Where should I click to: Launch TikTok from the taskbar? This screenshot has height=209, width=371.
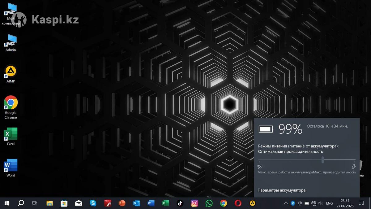180,203
